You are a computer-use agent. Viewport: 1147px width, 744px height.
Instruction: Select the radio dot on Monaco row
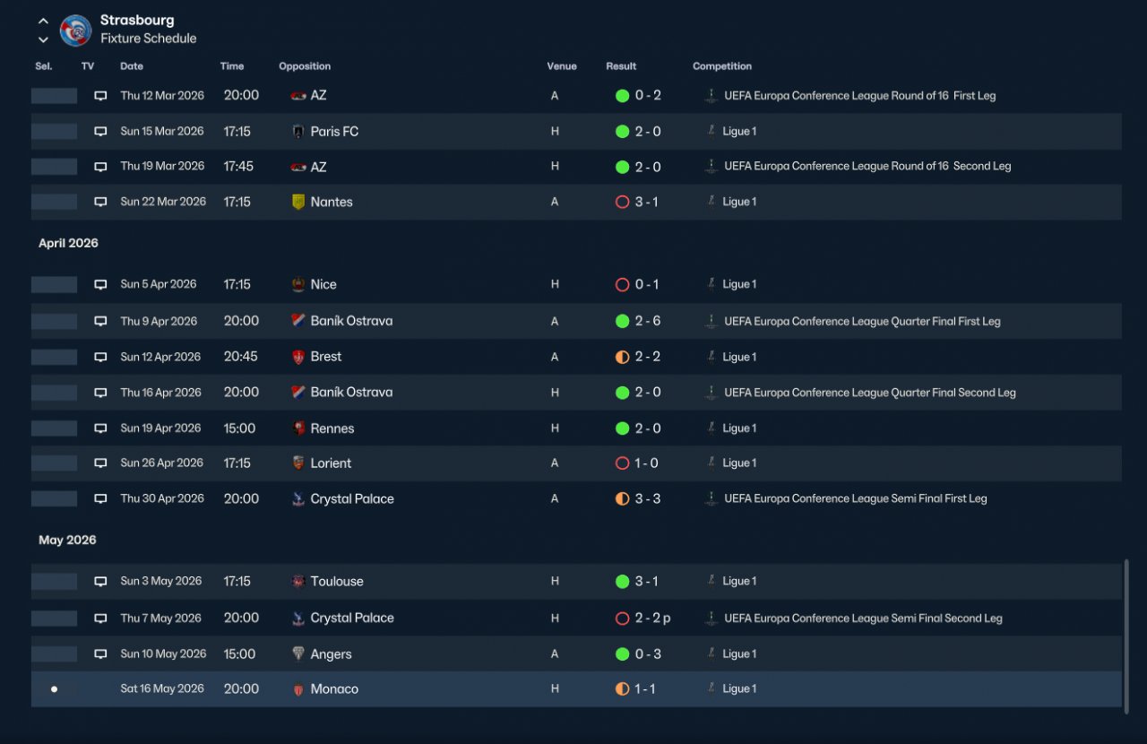[54, 689]
